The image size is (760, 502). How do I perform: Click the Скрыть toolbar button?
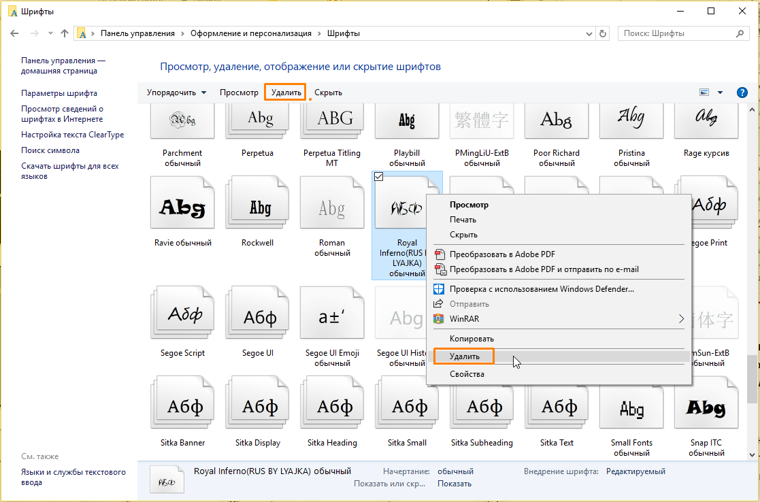point(328,93)
